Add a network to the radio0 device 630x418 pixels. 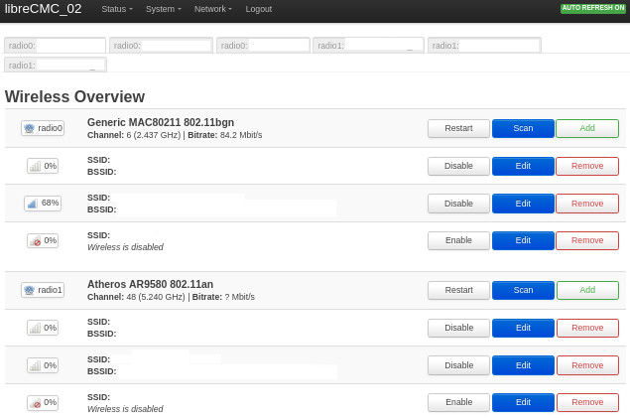pyautogui.click(x=587, y=129)
